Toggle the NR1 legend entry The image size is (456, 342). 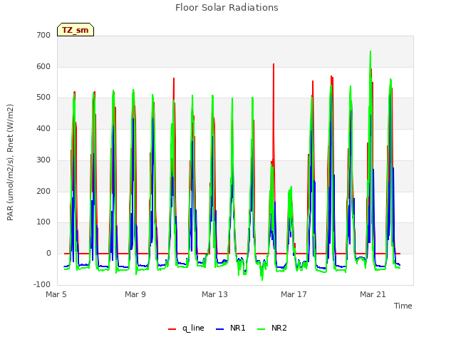231,328
